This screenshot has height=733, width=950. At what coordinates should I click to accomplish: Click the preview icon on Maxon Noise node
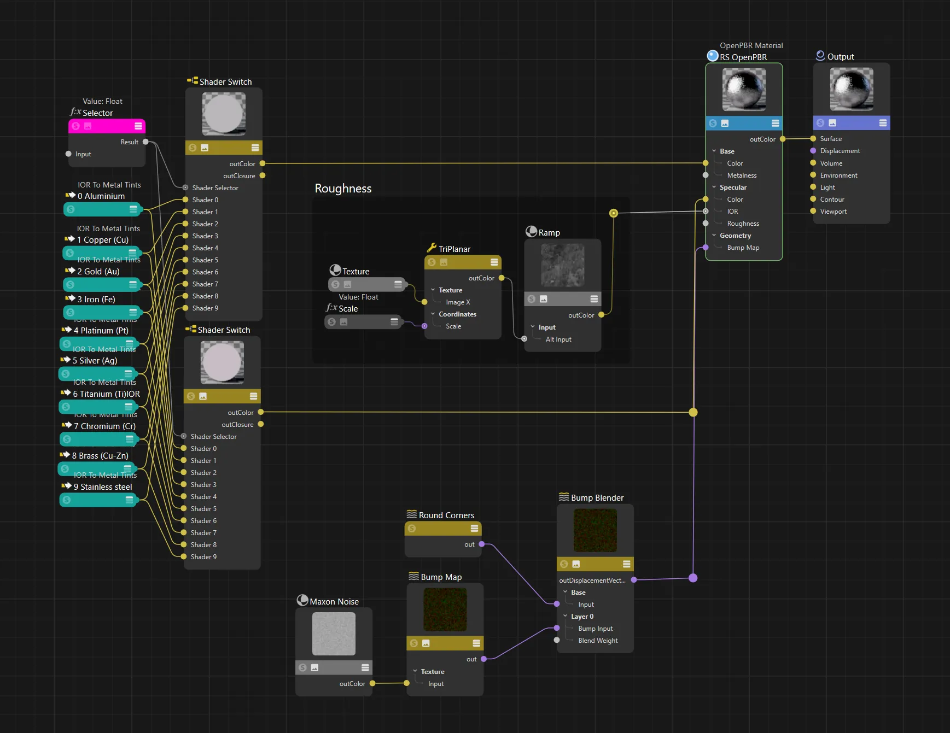(x=314, y=667)
